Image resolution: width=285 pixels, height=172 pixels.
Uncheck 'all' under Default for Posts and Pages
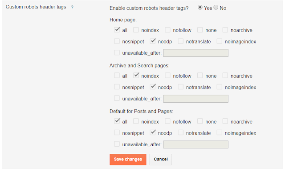[x=117, y=121]
